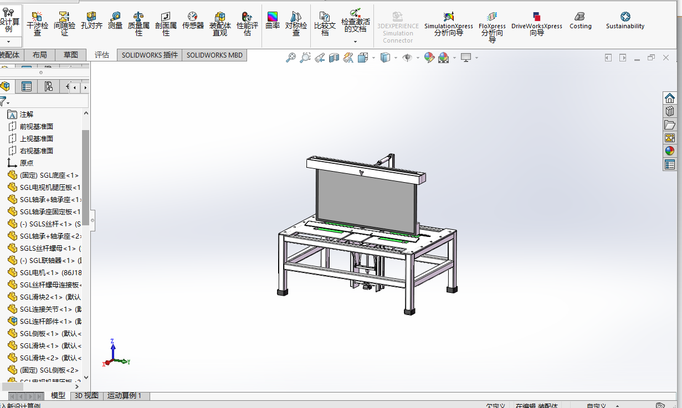682x408 pixels.
Task: Expand the 设计算例 dropdown arrow
Action: click(8, 42)
